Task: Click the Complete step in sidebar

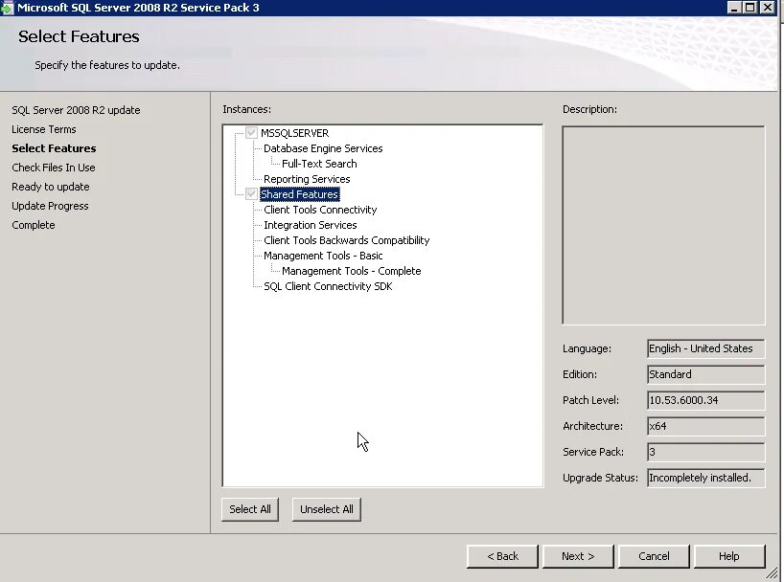Action: click(x=34, y=225)
